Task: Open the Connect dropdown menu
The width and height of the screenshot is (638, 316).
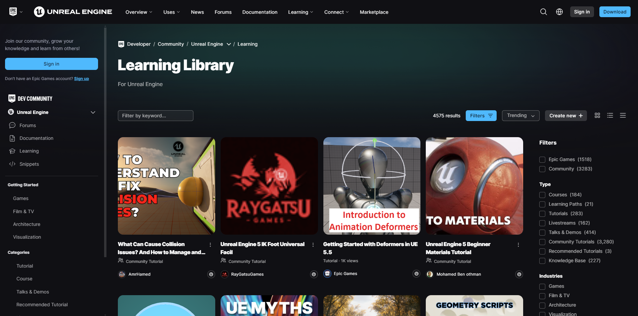Action: (x=336, y=12)
